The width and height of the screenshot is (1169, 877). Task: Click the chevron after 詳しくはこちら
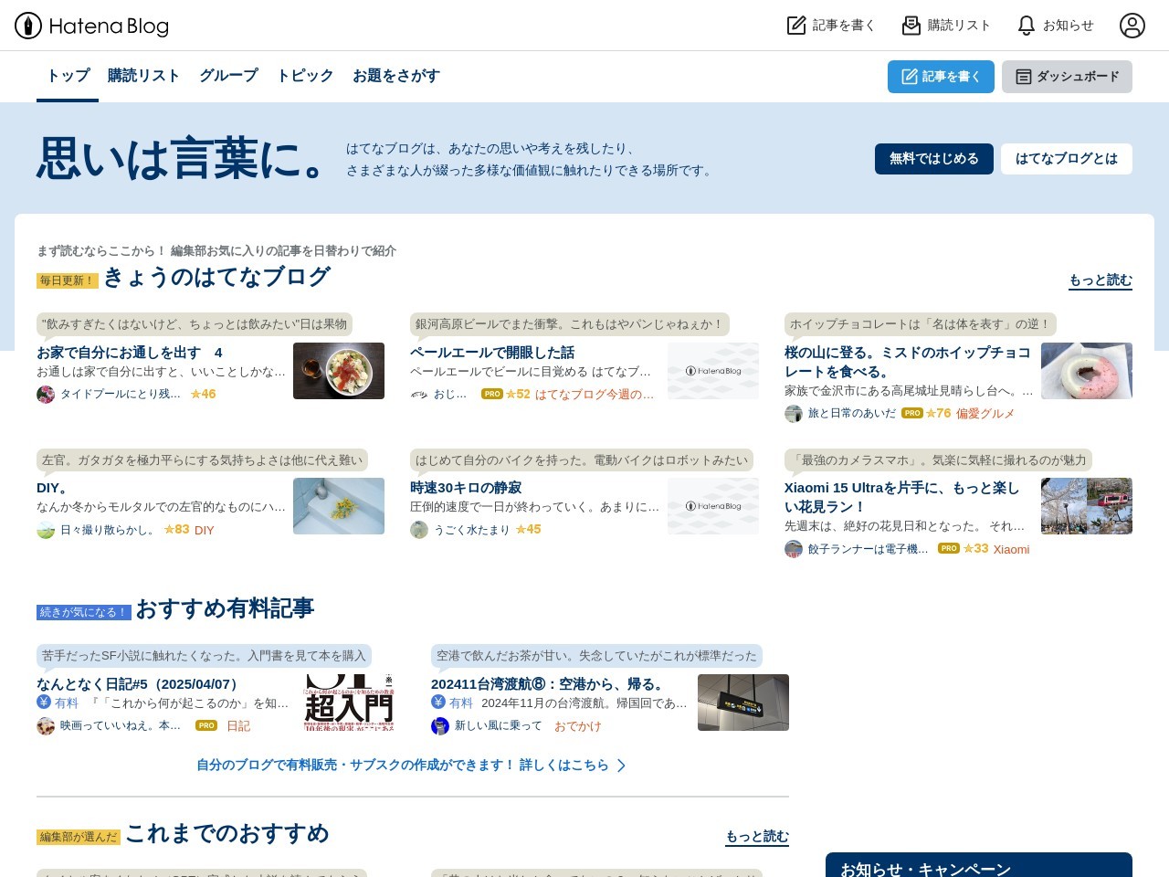(x=621, y=766)
